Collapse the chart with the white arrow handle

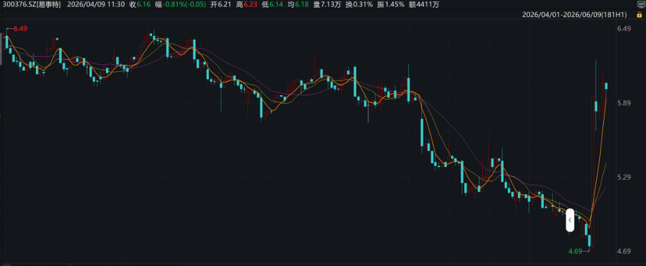point(570,220)
